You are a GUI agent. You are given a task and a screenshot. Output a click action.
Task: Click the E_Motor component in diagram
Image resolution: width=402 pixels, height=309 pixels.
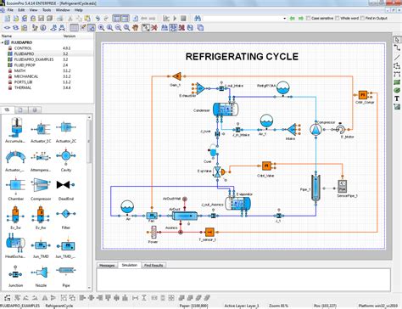pyautogui.click(x=341, y=129)
